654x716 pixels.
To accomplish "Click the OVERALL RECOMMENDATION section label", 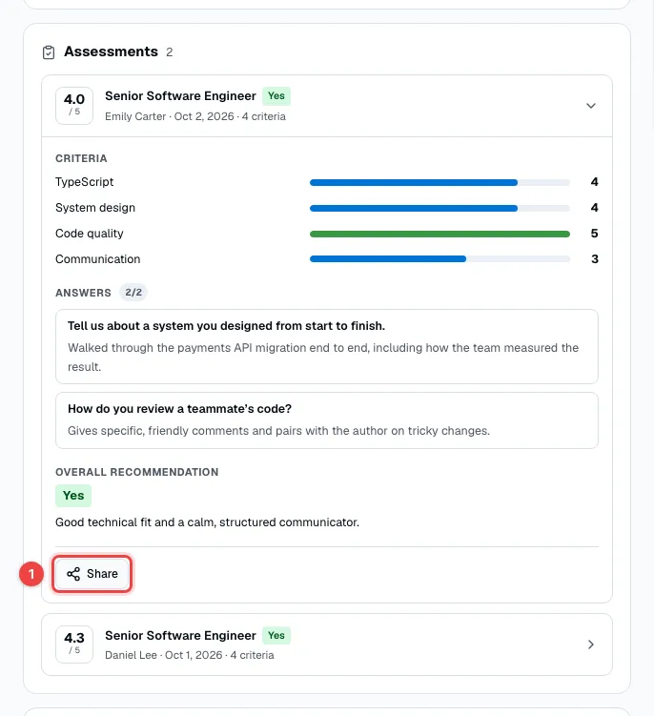I will 137,472.
